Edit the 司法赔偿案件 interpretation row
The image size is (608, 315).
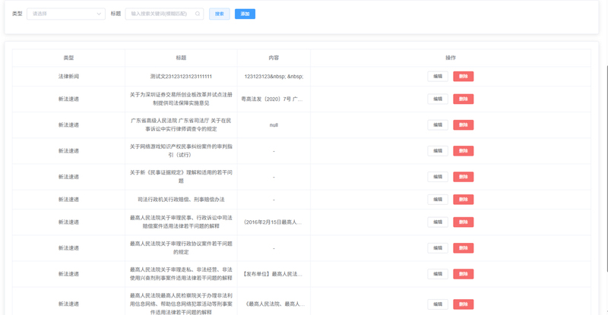click(x=438, y=222)
